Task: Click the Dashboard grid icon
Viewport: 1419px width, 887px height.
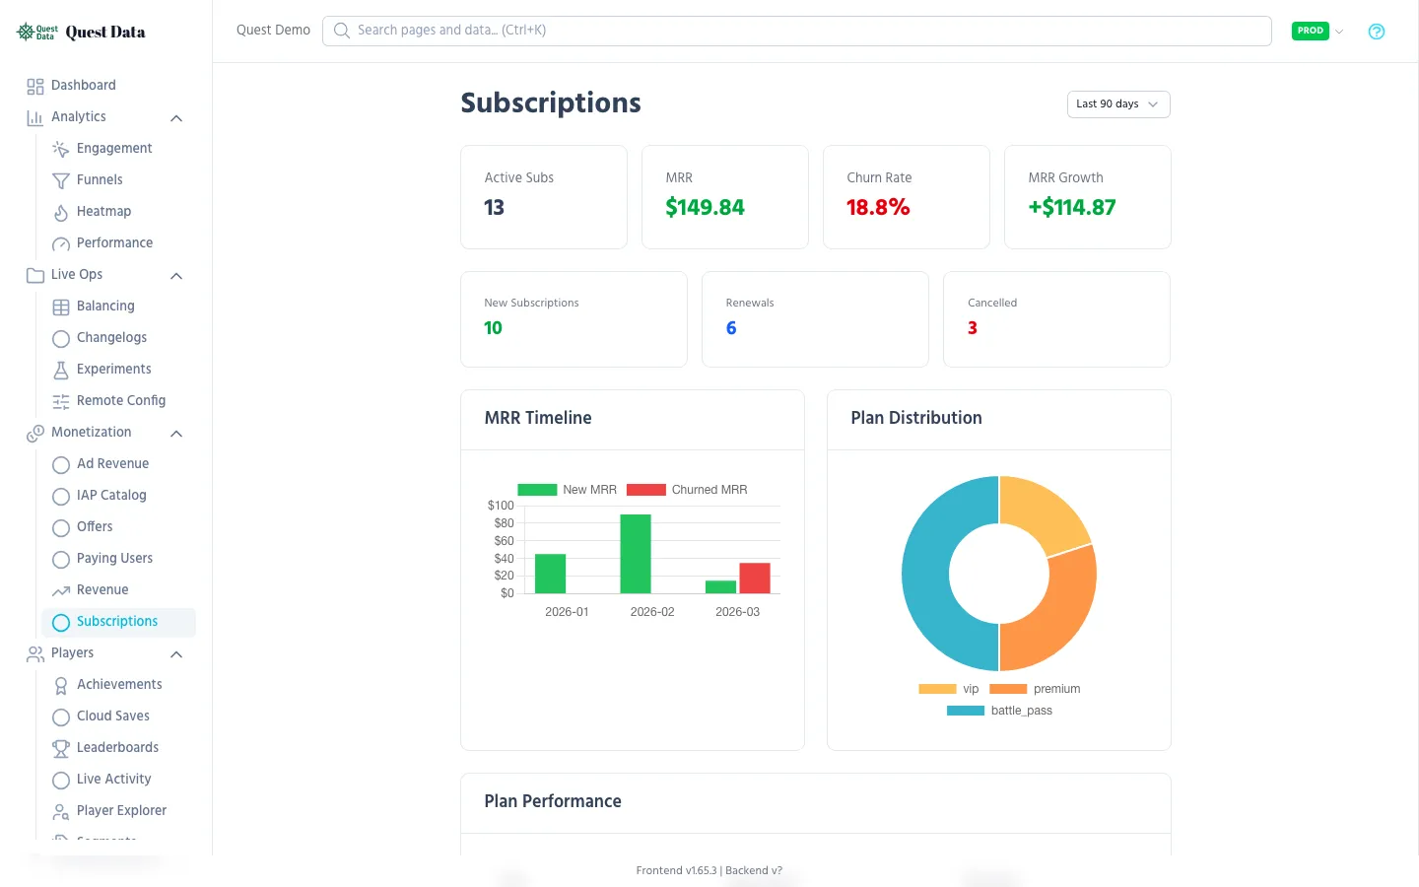Action: (x=35, y=86)
